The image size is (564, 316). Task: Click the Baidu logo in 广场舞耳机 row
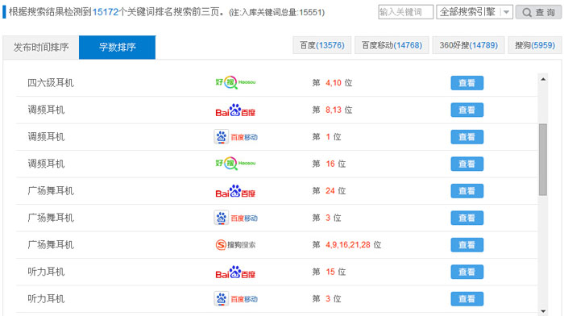pos(235,191)
